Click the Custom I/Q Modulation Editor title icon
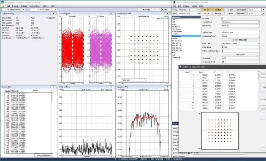The width and height of the screenshot is (266, 161). (x=181, y=67)
